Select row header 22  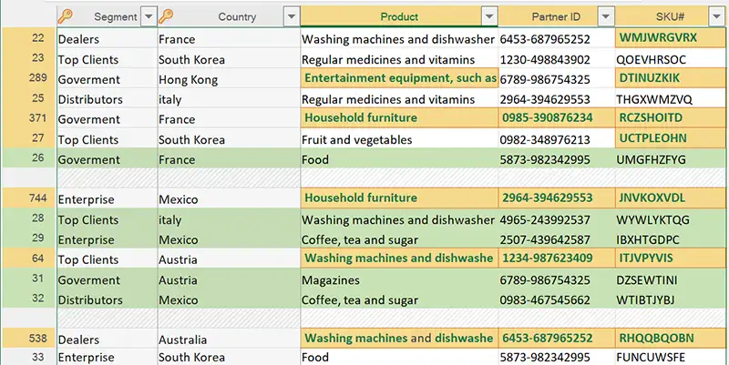coord(30,38)
